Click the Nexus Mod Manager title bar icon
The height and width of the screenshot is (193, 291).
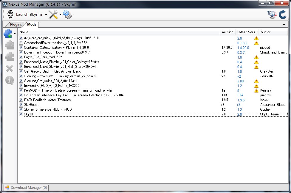point(5,4)
